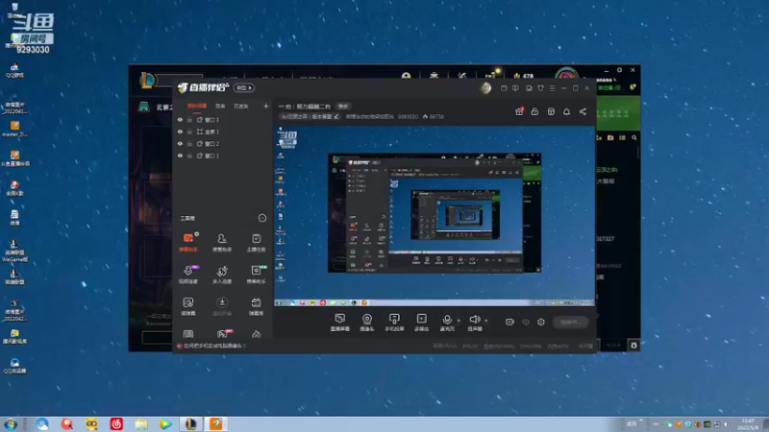Select the red highlighted scene tab
Image resolution: width=769 pixels, height=432 pixels.
197,107
